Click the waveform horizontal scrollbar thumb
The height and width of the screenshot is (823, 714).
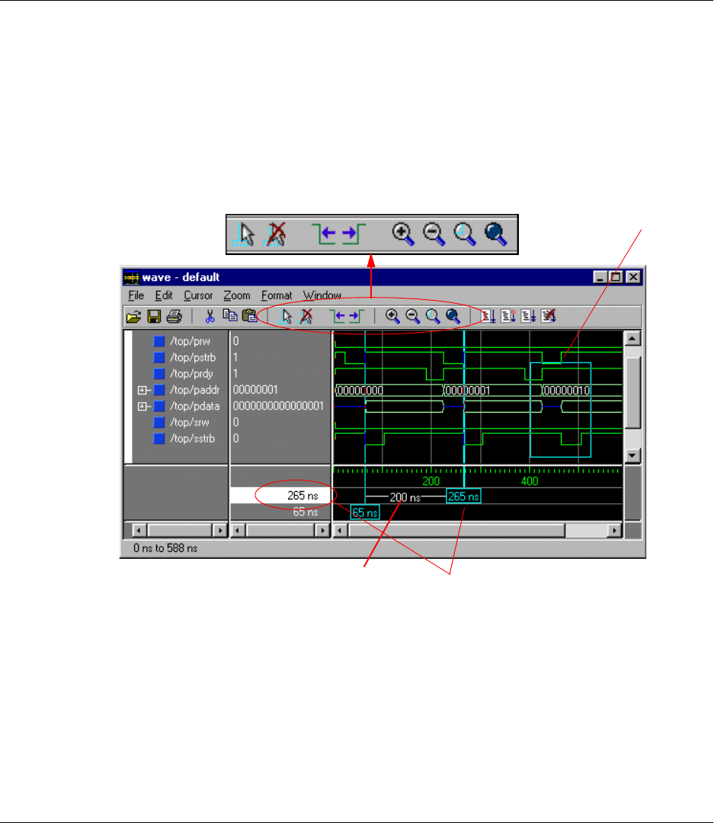coord(456,531)
